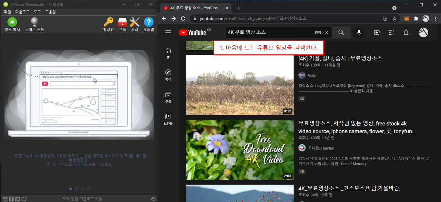The width and height of the screenshot is (441, 202).
Task: Click the Facebook icon in downloader status bar
Action: 11,199
